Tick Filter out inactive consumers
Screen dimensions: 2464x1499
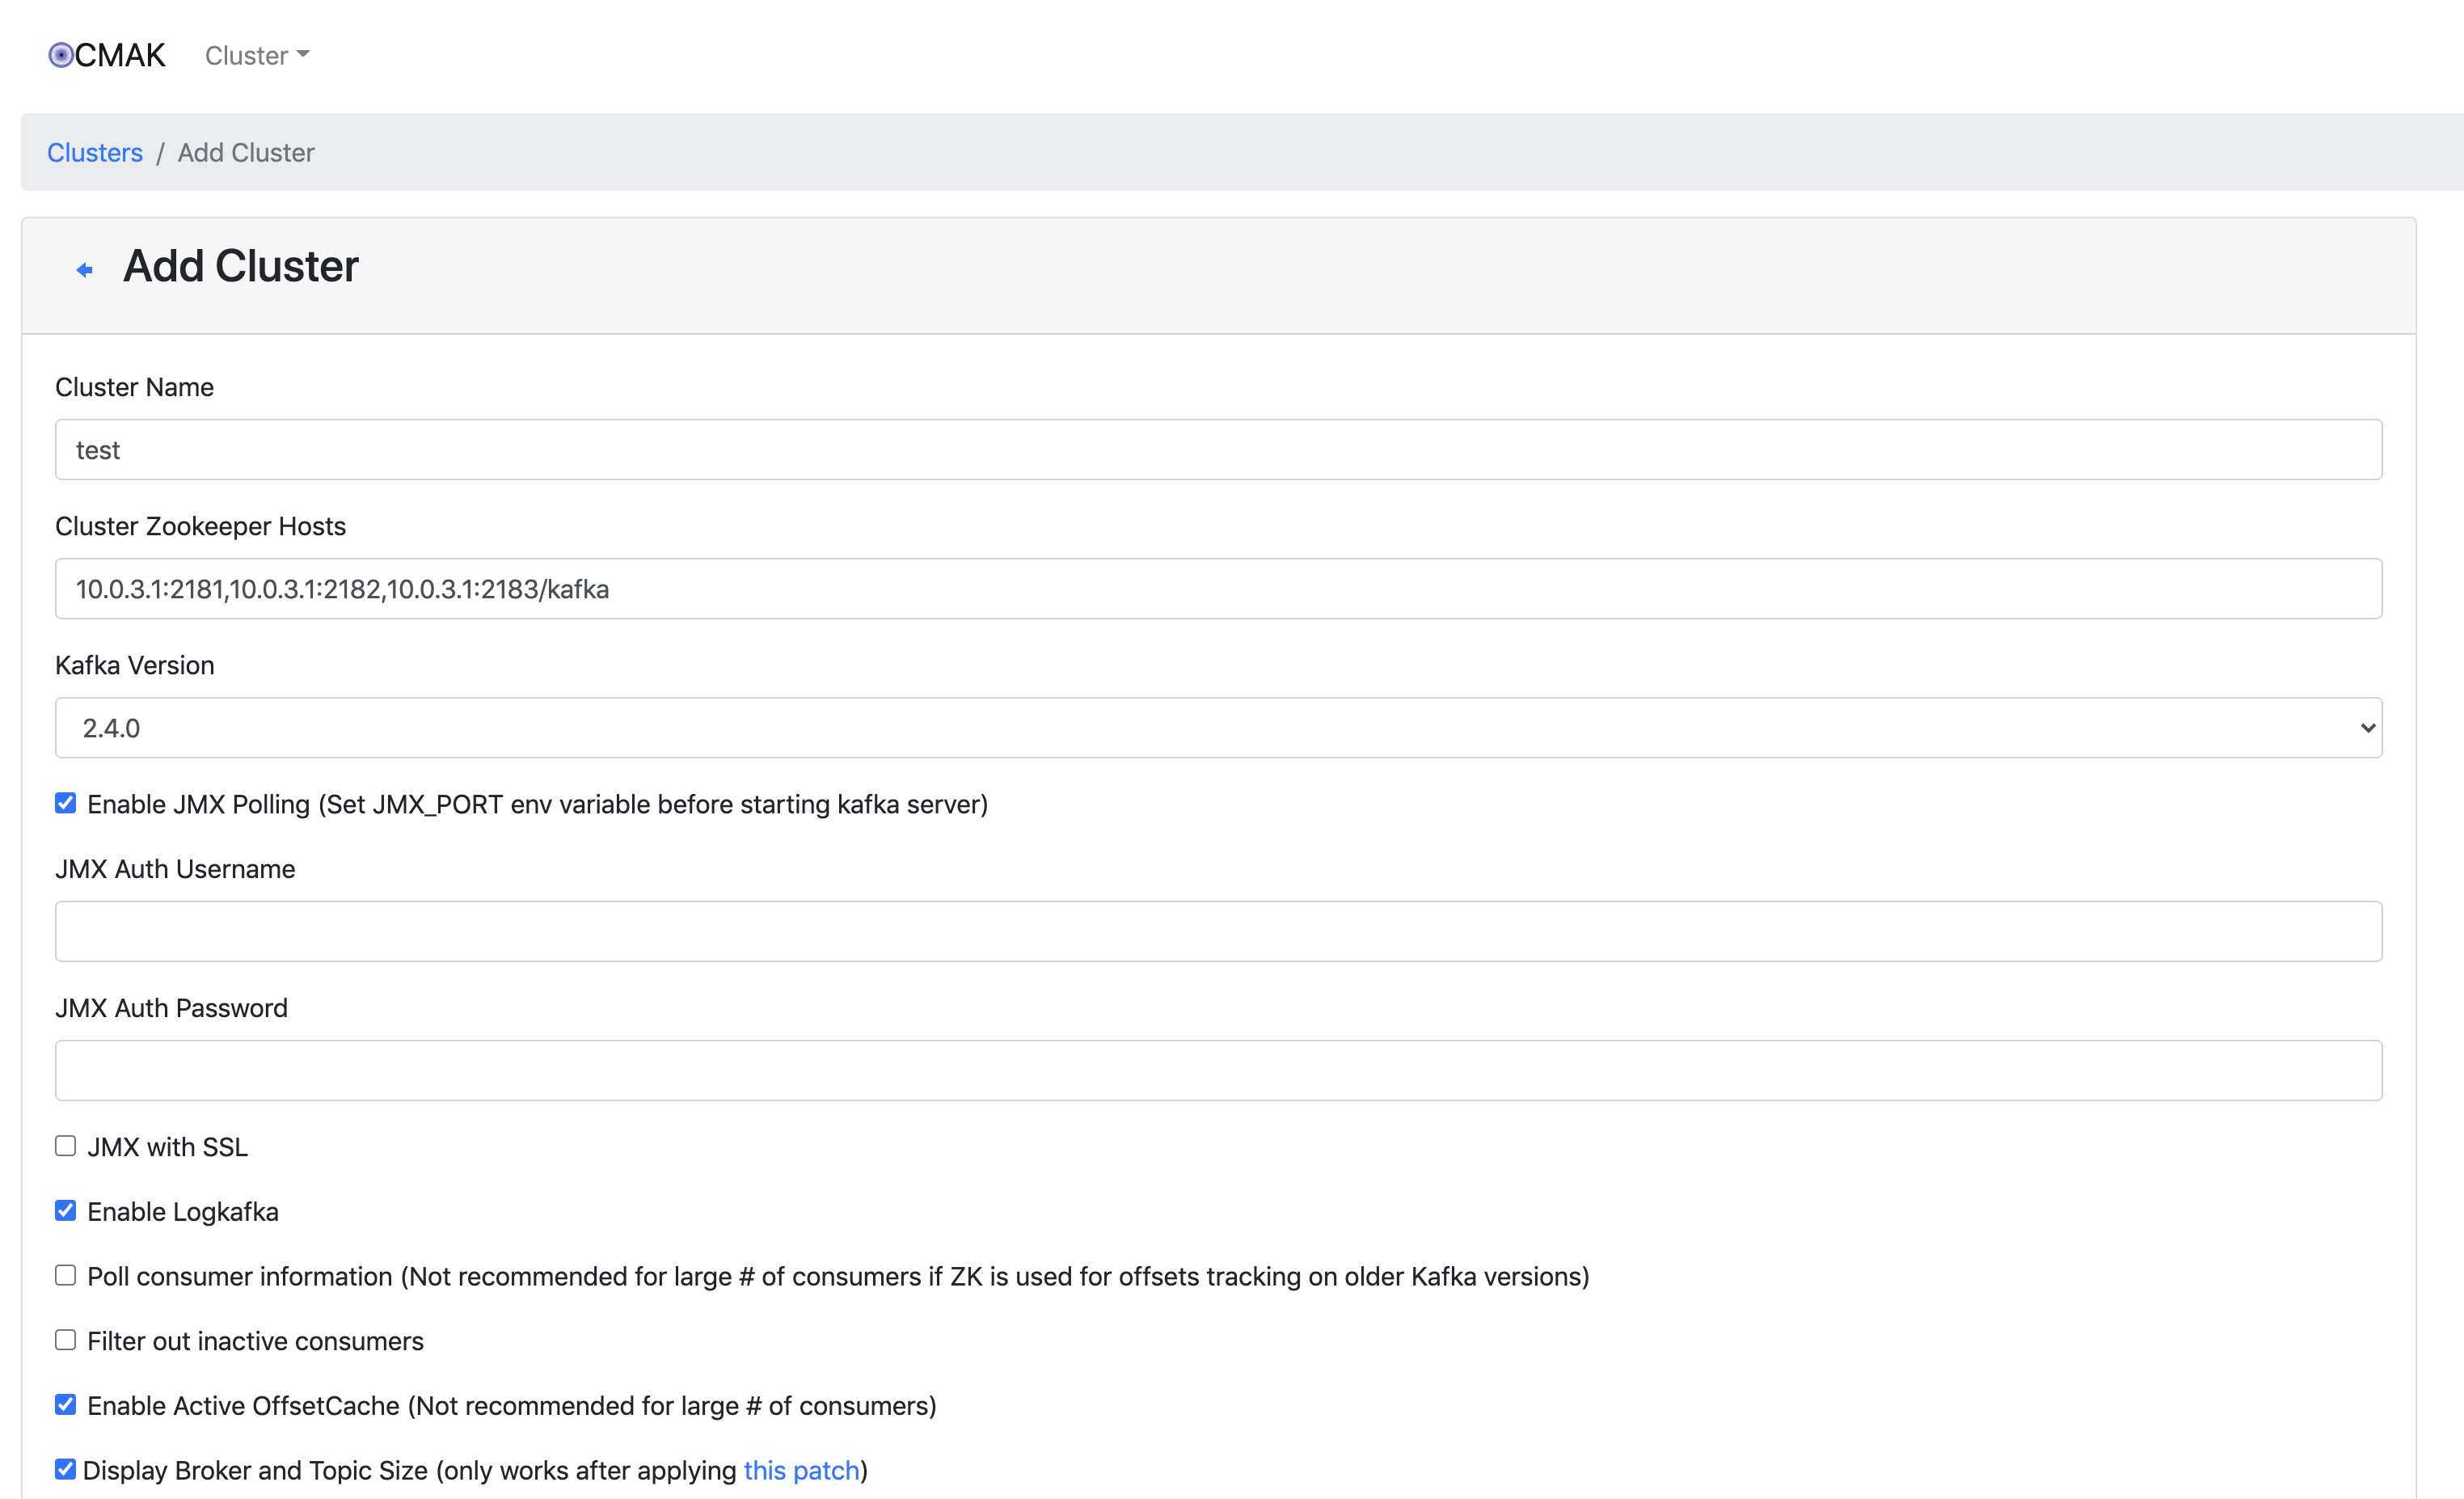tap(66, 1340)
